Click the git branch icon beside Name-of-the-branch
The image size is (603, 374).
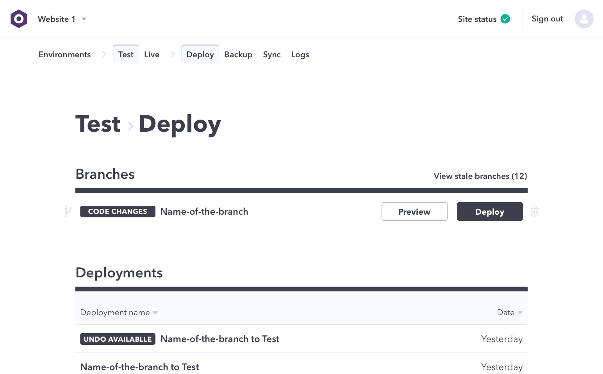pos(68,212)
